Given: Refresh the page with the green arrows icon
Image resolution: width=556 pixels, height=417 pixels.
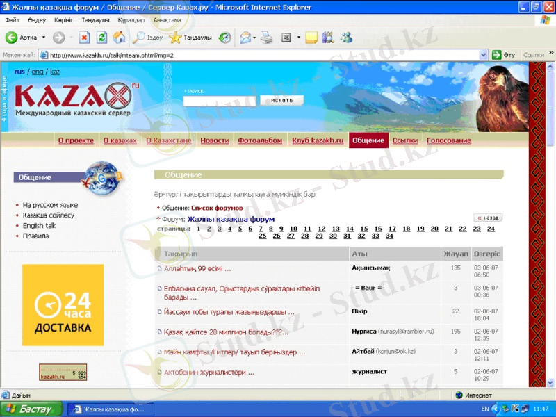Looking at the screenshot, I should click(x=101, y=38).
